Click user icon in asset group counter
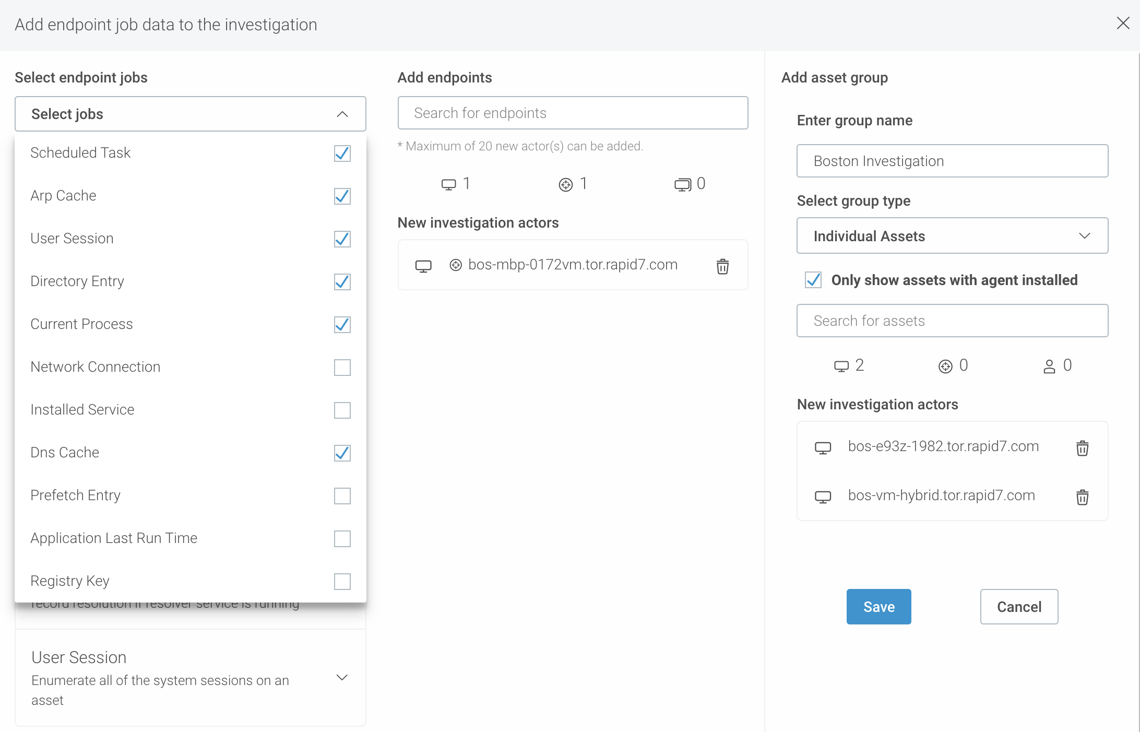Viewport: 1140px width, 732px height. pos(1049,366)
